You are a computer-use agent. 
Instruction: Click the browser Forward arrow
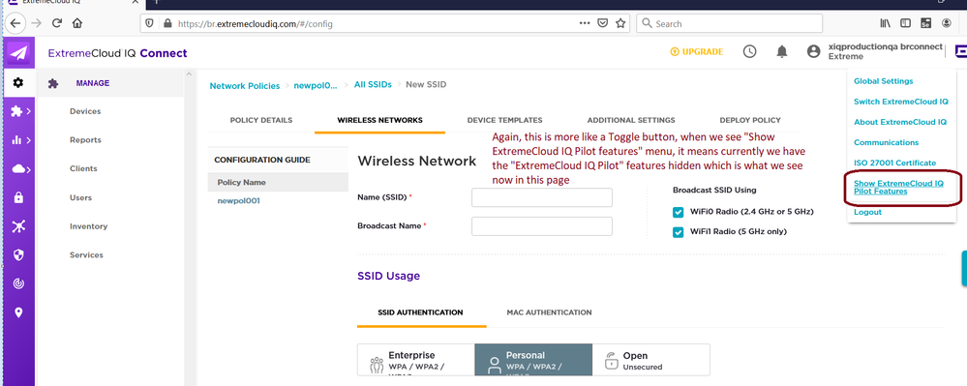click(x=37, y=23)
